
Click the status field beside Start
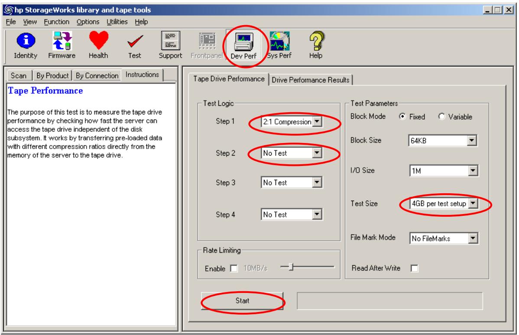click(x=389, y=301)
